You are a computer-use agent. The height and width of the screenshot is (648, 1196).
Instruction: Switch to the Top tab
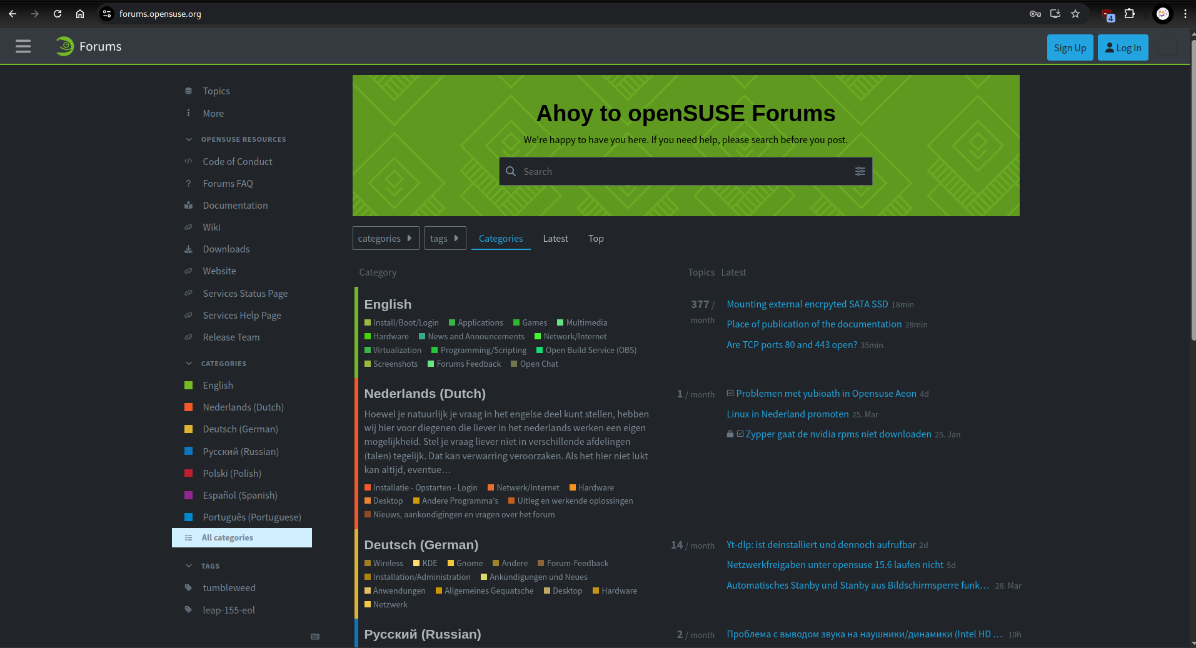[x=596, y=238]
